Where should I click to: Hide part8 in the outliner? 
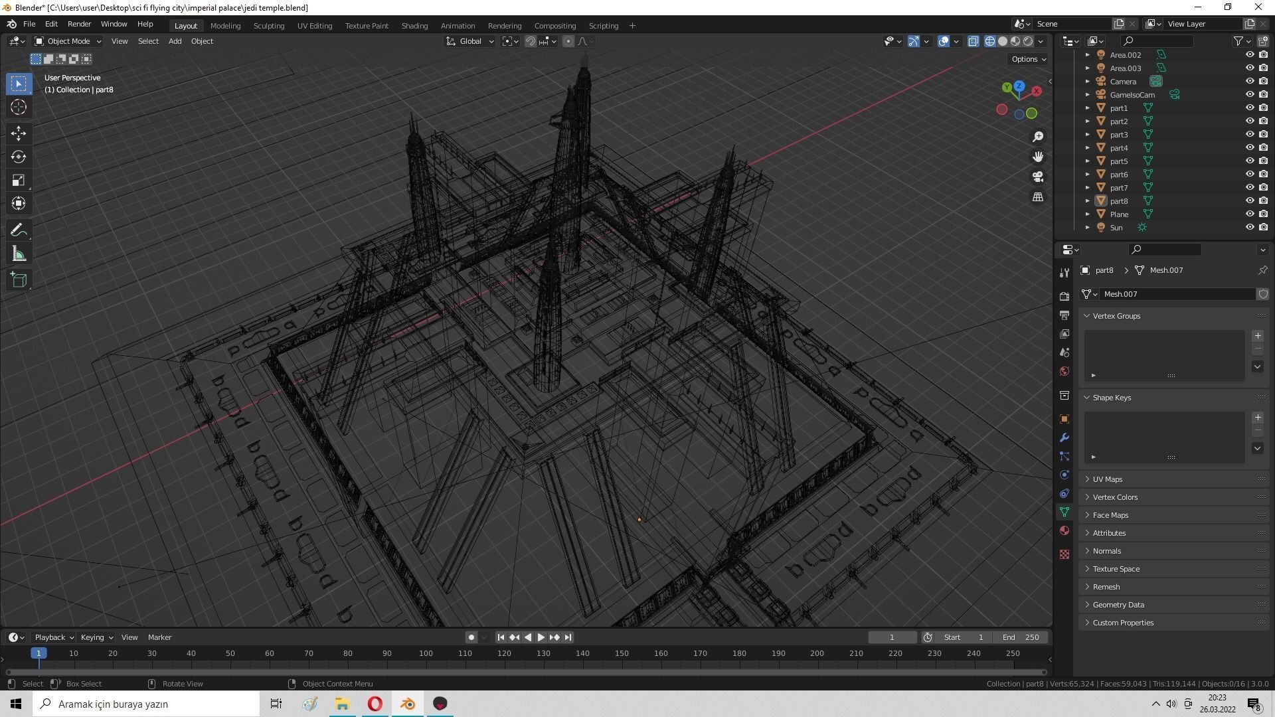pyautogui.click(x=1249, y=201)
